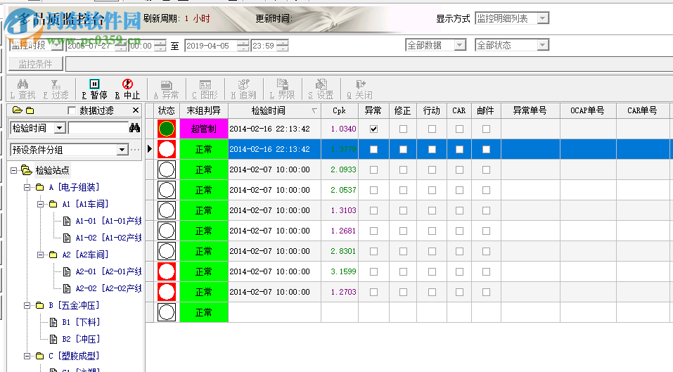This screenshot has width=673, height=372.
Task: Click the 关闭 close toolbar icon
Action: point(360,84)
